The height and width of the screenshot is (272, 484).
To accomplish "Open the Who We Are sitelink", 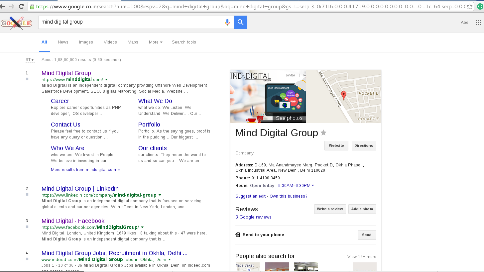I will tap(67, 148).
